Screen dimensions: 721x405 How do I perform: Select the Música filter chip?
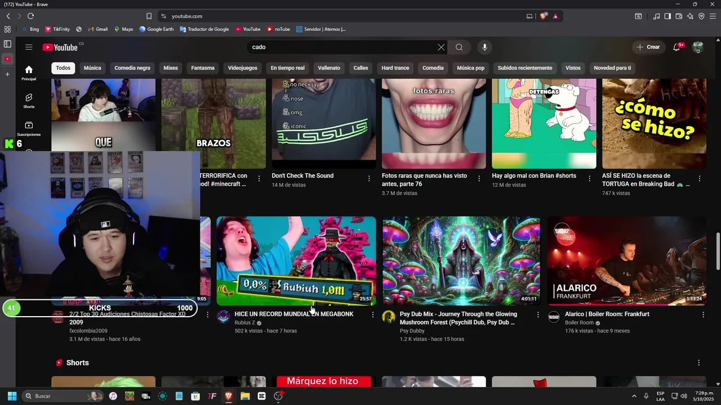coord(92,68)
